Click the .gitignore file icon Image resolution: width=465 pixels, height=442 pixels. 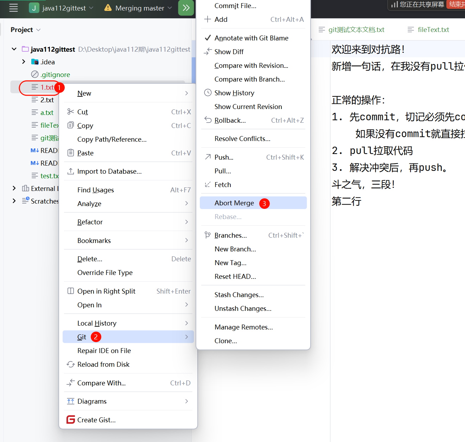35,75
